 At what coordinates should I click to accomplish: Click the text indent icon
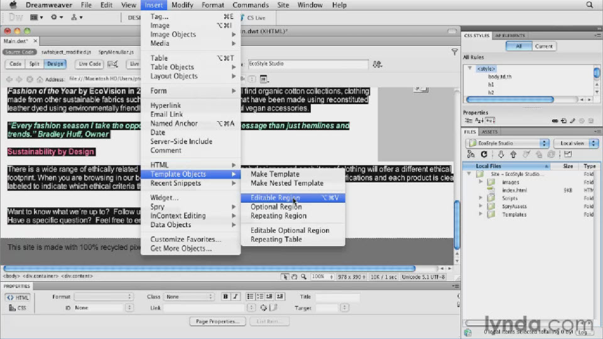(280, 296)
